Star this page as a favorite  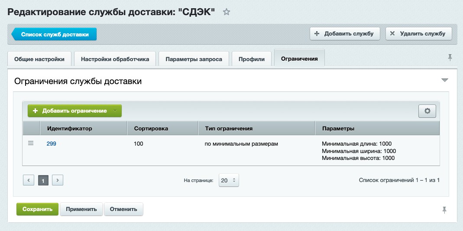point(226,12)
